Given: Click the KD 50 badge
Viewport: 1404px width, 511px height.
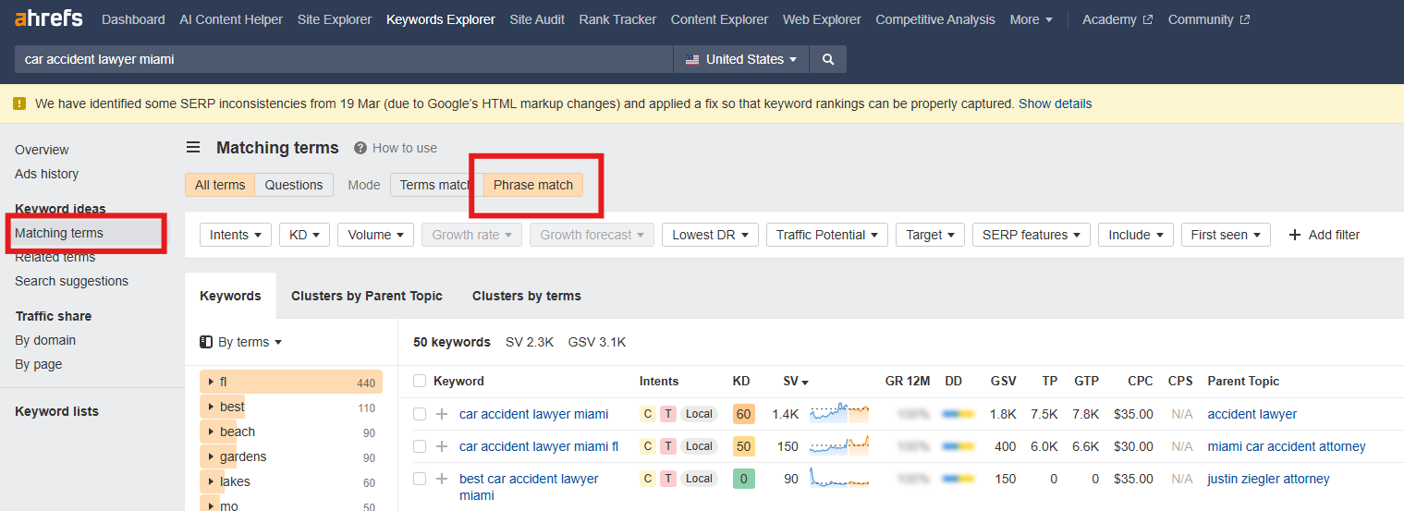Looking at the screenshot, I should pyautogui.click(x=743, y=446).
